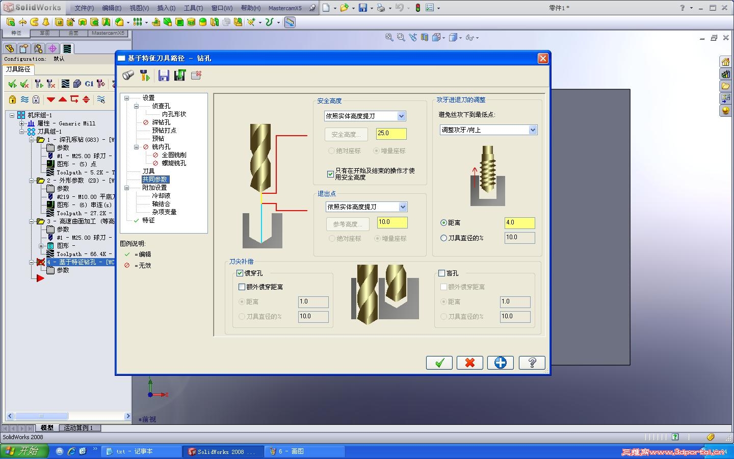The image size is (734, 459).
Task: Select the 特征 tree item with green check
Action: 148,220
